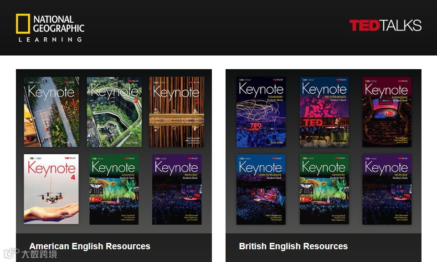Screen dimensions: 437x262
Task: Open the British Keynote Pre-Intermediate cover
Action: pyautogui.click(x=324, y=112)
